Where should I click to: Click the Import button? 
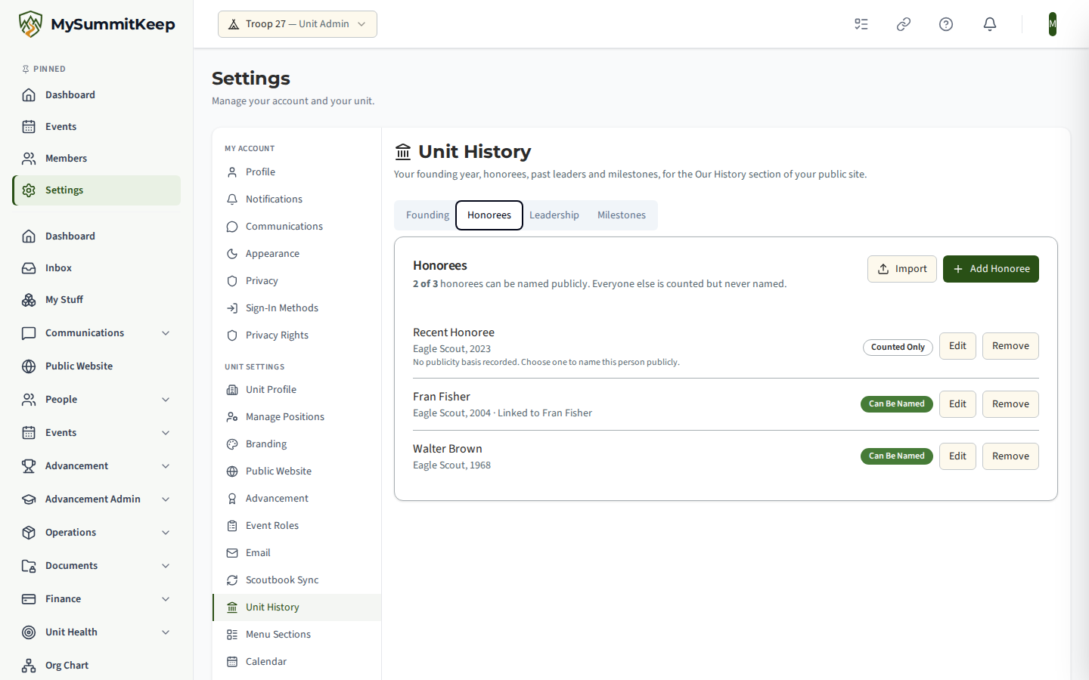(x=902, y=269)
